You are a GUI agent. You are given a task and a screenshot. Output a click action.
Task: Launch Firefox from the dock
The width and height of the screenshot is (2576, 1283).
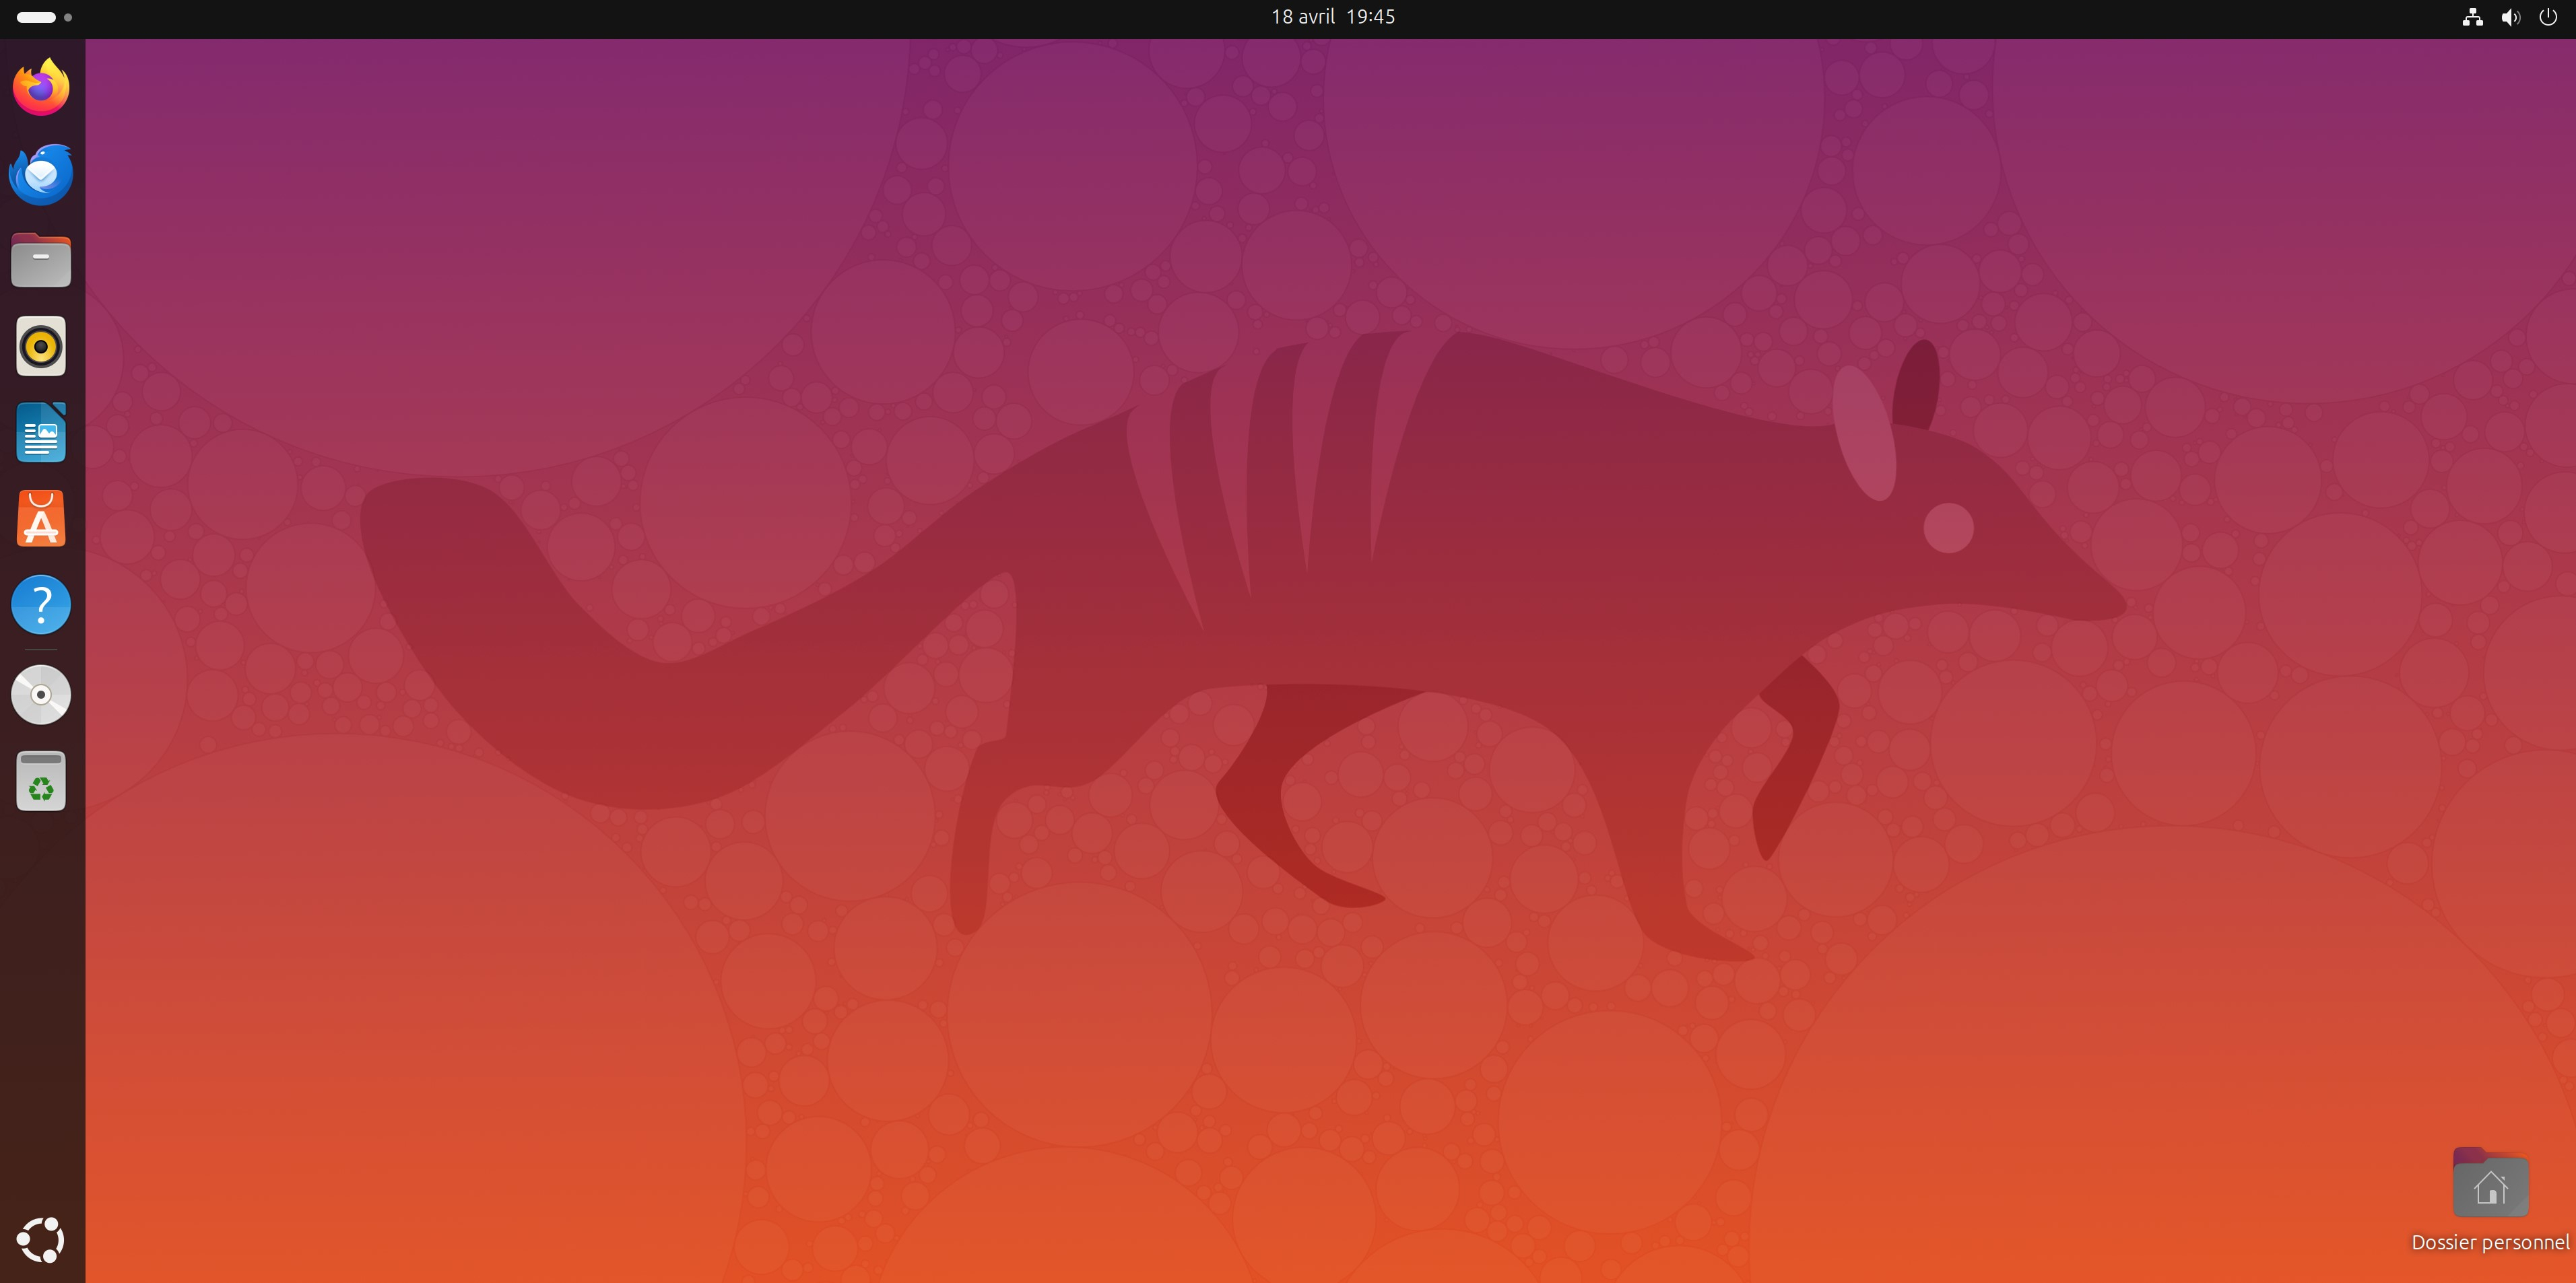click(x=40, y=87)
